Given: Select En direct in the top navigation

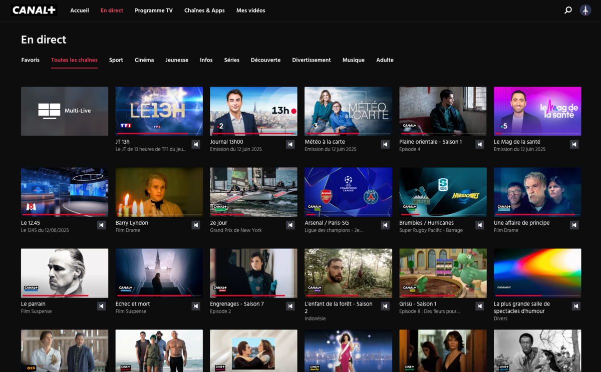Looking at the screenshot, I should point(112,11).
